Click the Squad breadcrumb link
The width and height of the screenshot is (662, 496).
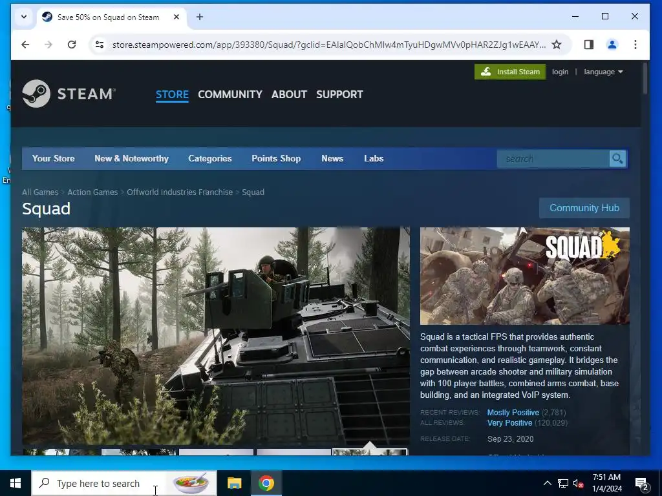click(253, 192)
